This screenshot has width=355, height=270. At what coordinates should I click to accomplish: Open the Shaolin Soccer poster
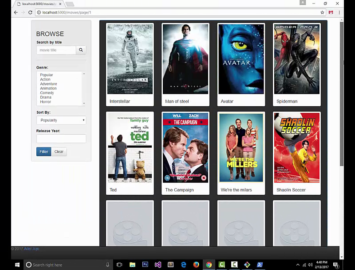tap(297, 148)
